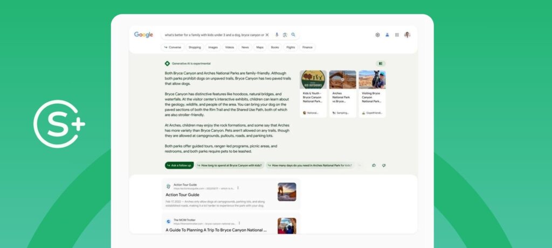Image resolution: width=552 pixels, height=248 pixels.
Task: Open Search Labs beaker icon
Action: (x=387, y=35)
